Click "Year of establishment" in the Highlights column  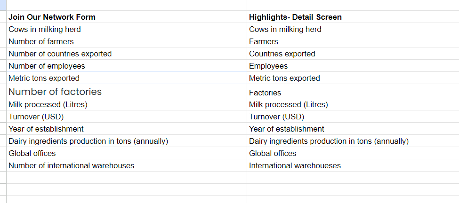coord(287,129)
